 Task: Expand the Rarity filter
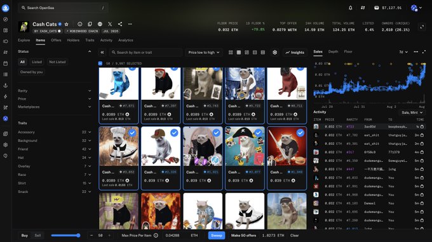pos(54,91)
